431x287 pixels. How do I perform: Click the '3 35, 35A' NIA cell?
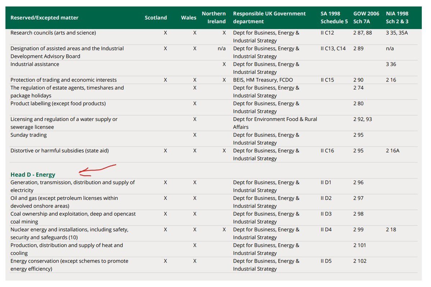click(x=397, y=33)
